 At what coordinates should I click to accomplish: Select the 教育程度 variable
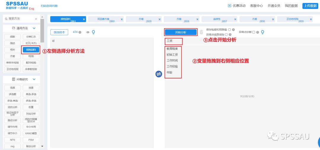pos(172,49)
